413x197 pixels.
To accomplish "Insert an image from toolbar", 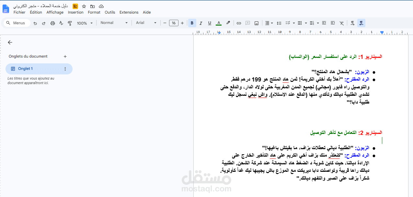I will tap(257, 23).
